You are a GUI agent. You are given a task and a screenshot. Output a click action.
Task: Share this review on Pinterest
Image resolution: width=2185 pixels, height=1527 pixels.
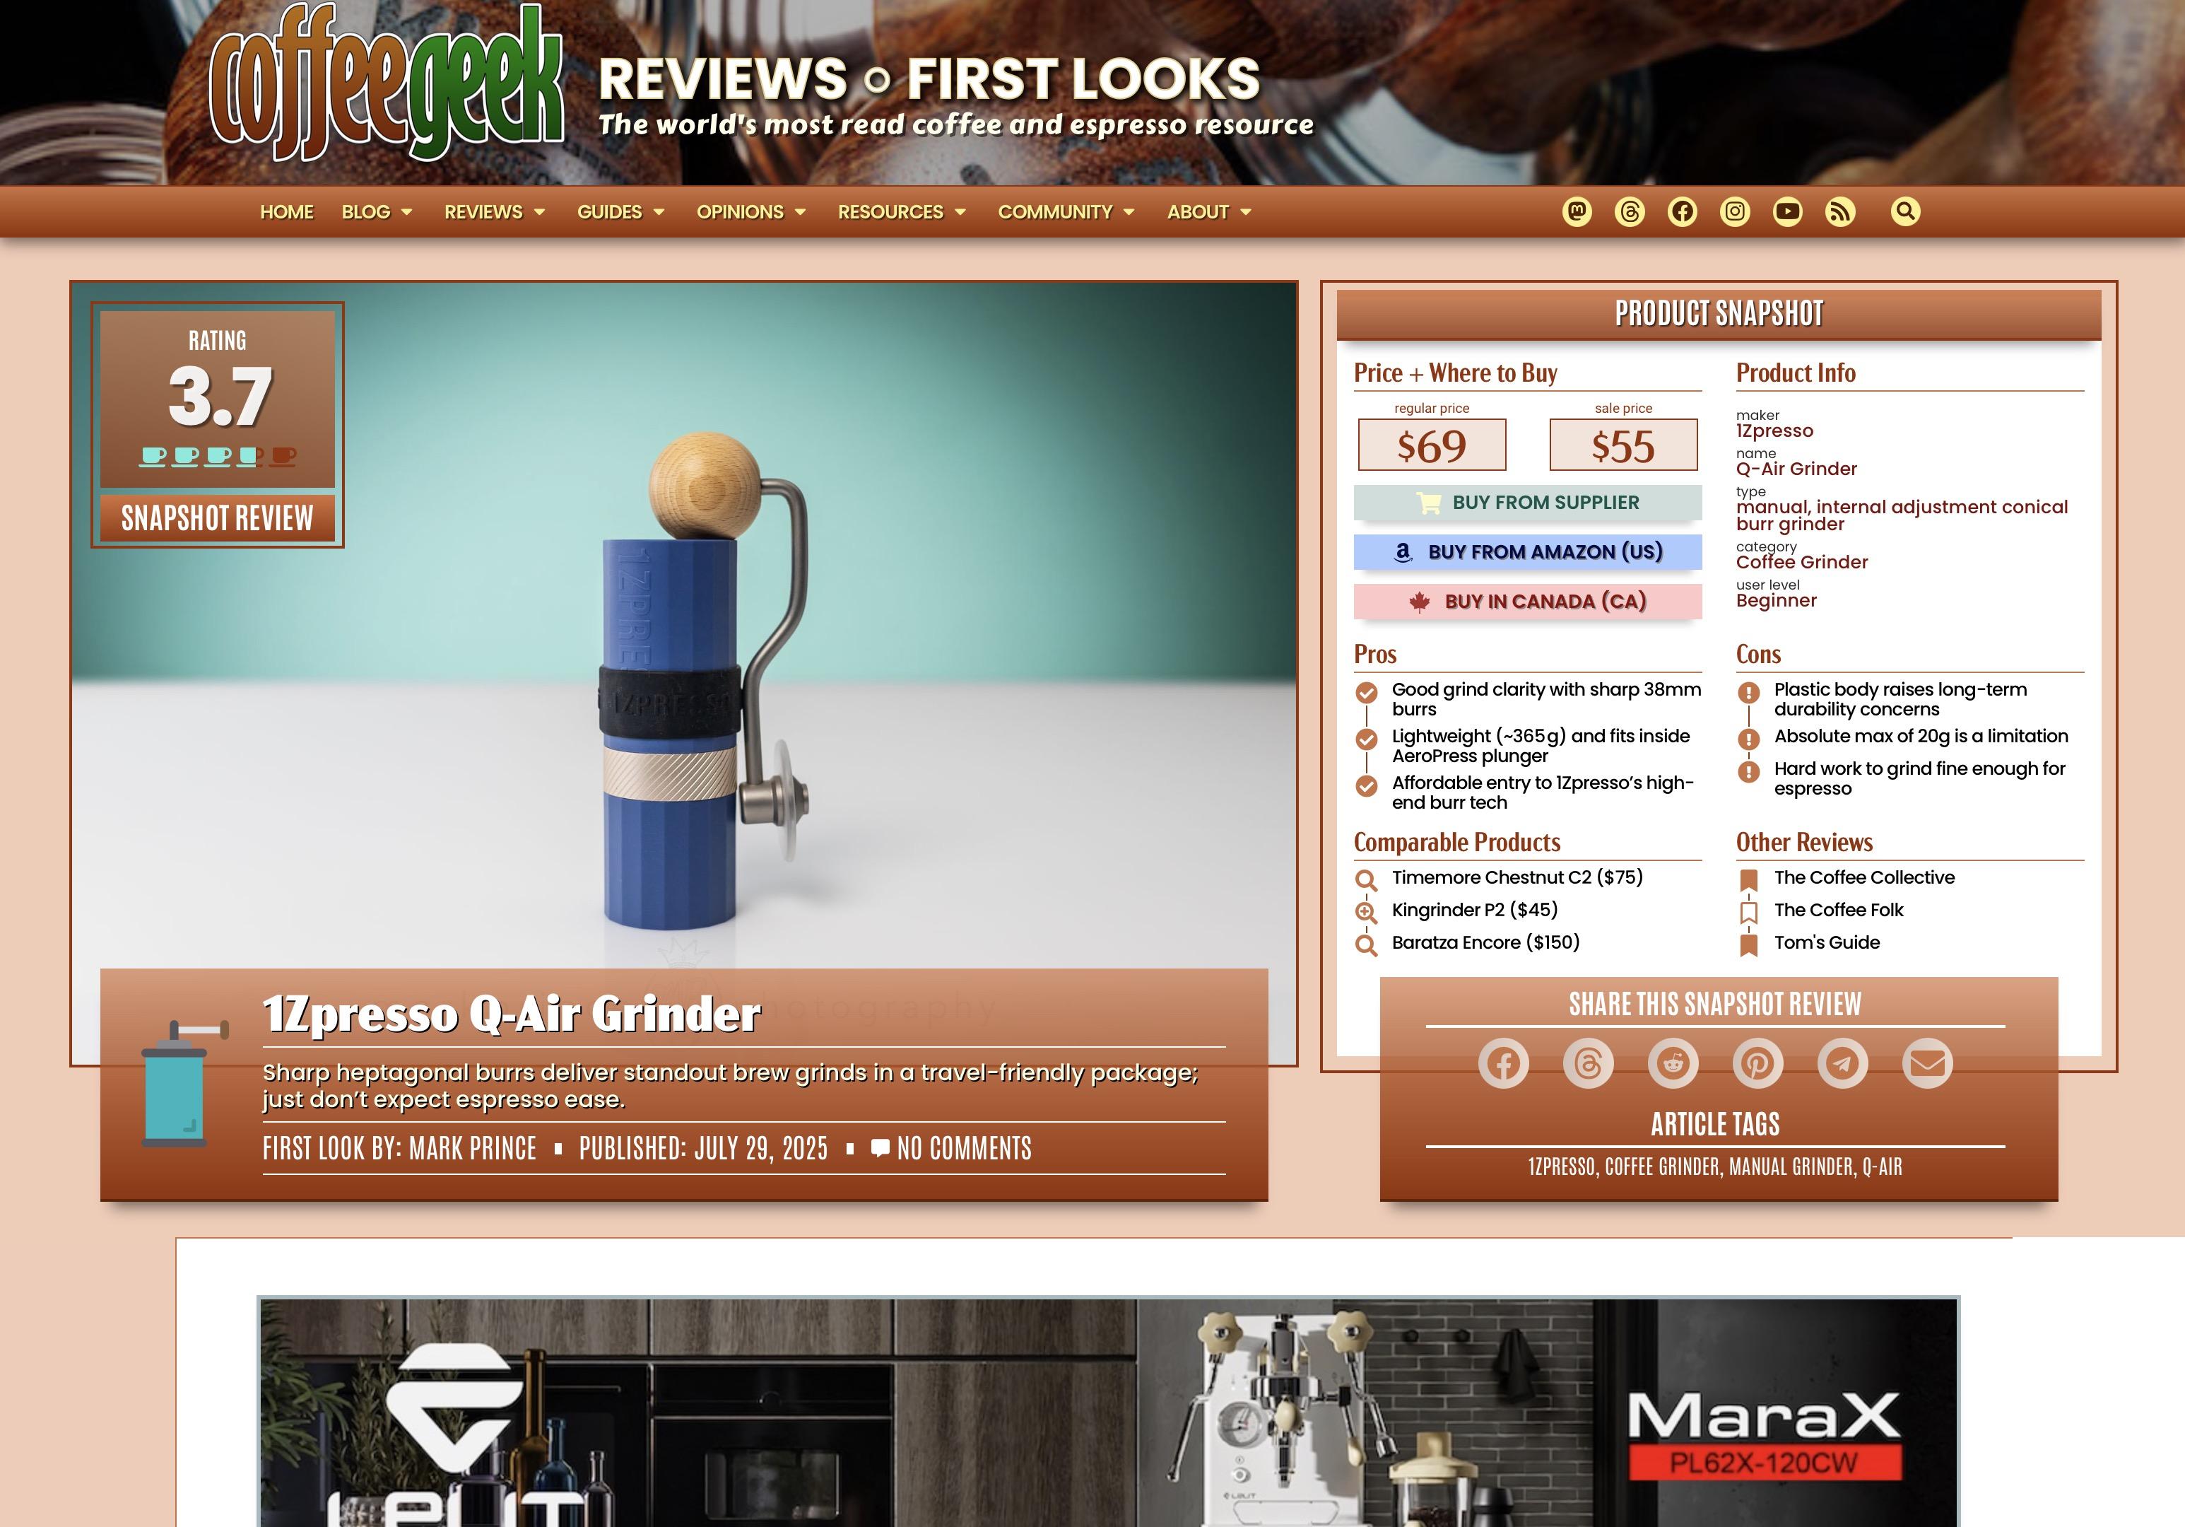[x=1757, y=1063]
